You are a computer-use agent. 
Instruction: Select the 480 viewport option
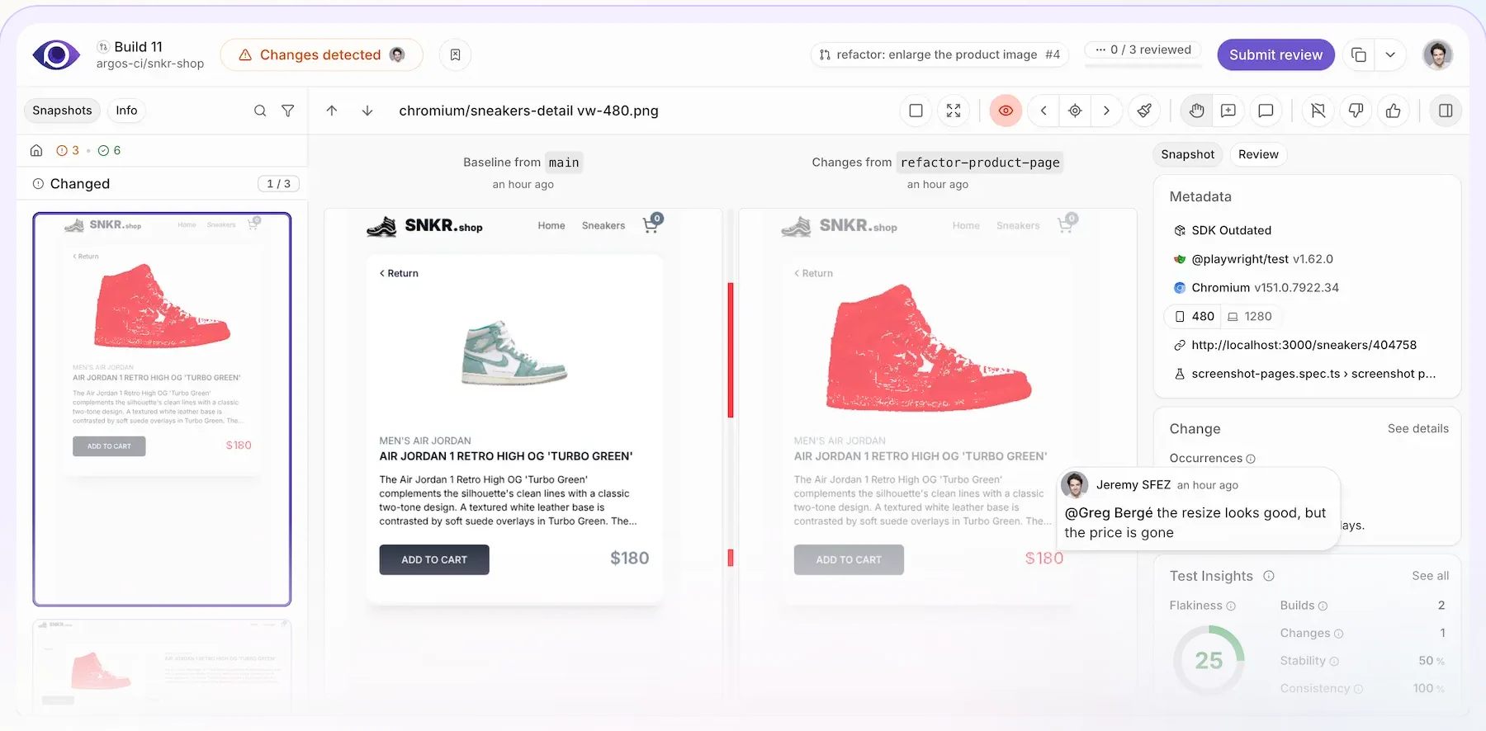pyautogui.click(x=1194, y=316)
